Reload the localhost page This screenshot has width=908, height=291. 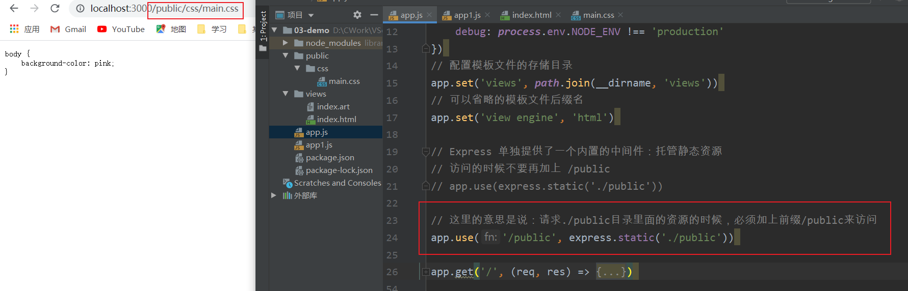55,8
